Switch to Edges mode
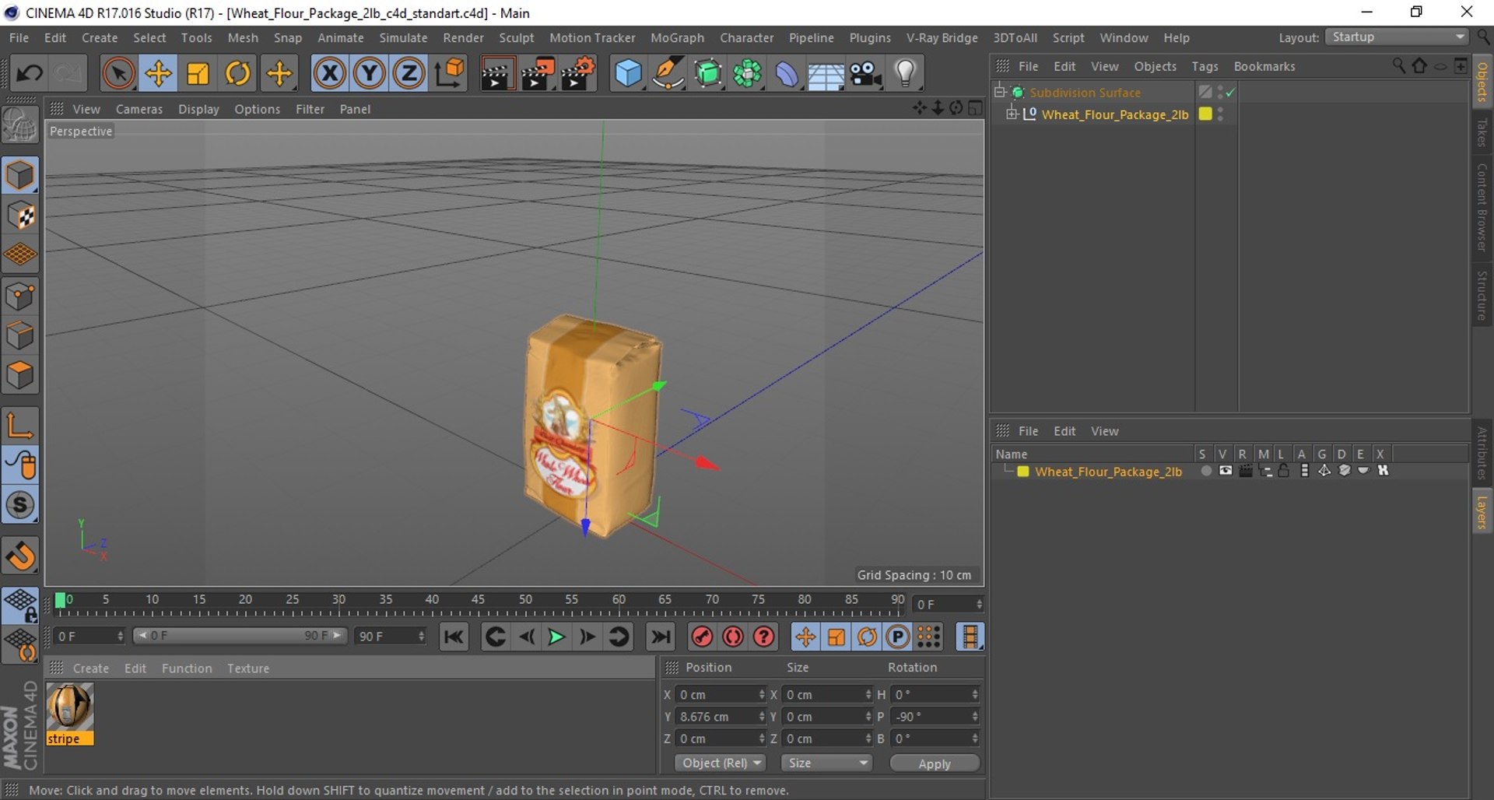The image size is (1494, 800). pos(20,336)
